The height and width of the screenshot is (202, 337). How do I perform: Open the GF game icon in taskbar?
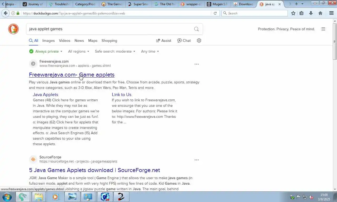click(105, 197)
